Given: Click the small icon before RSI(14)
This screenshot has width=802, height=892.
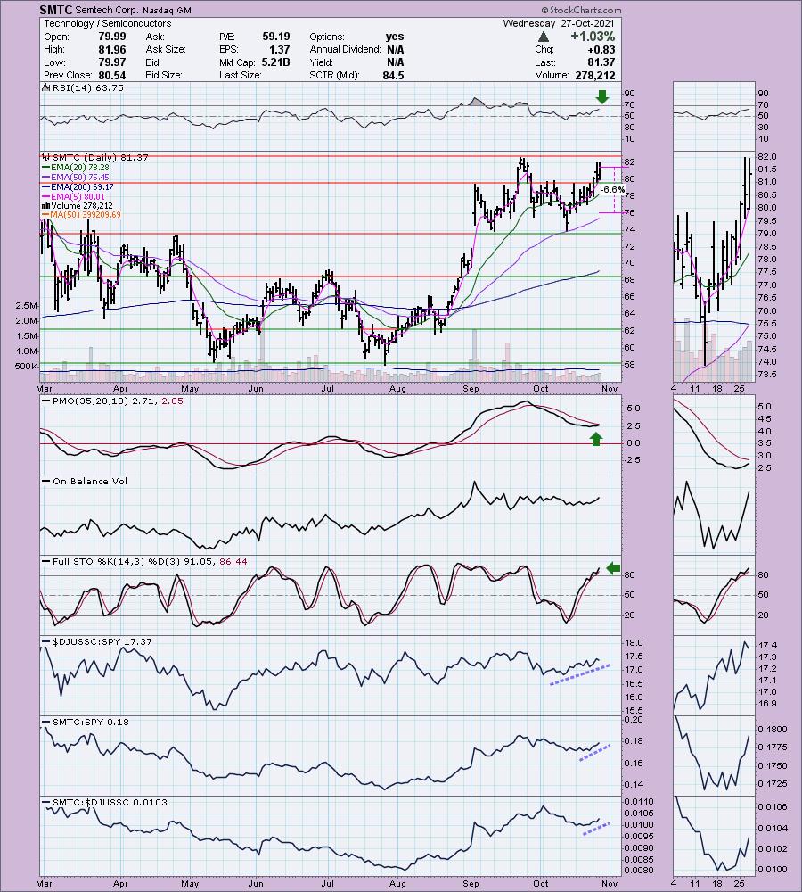Looking at the screenshot, I should click(46, 87).
